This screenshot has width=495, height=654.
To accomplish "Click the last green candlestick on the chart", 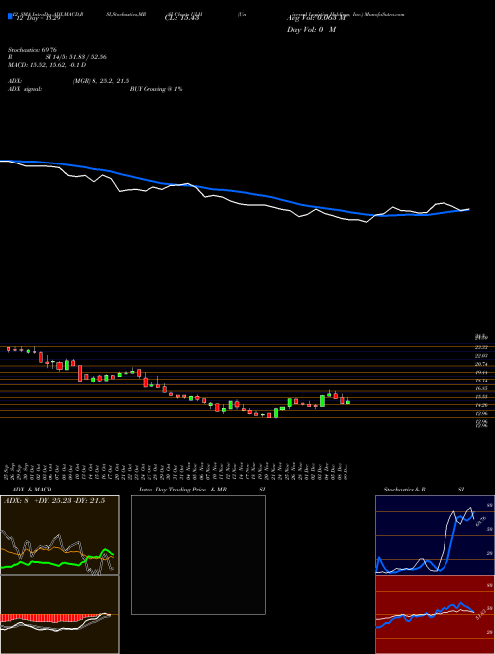I will click(348, 402).
